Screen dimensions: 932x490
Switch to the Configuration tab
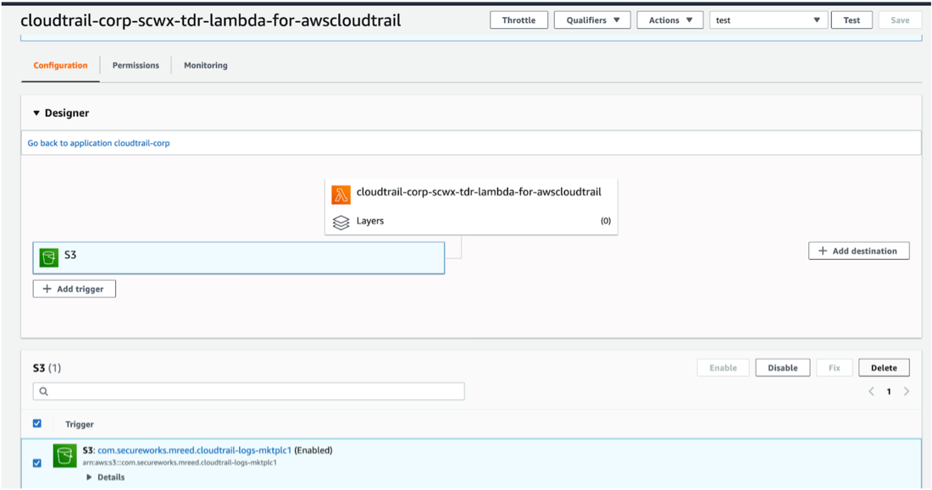coord(60,65)
